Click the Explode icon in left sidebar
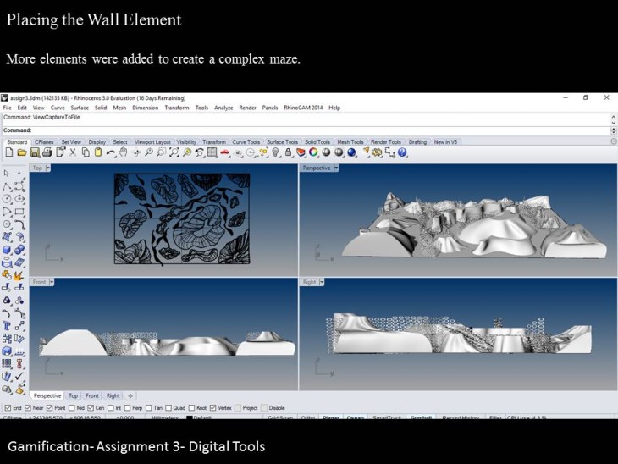Viewport: 618px width, 464px height. click(20, 274)
